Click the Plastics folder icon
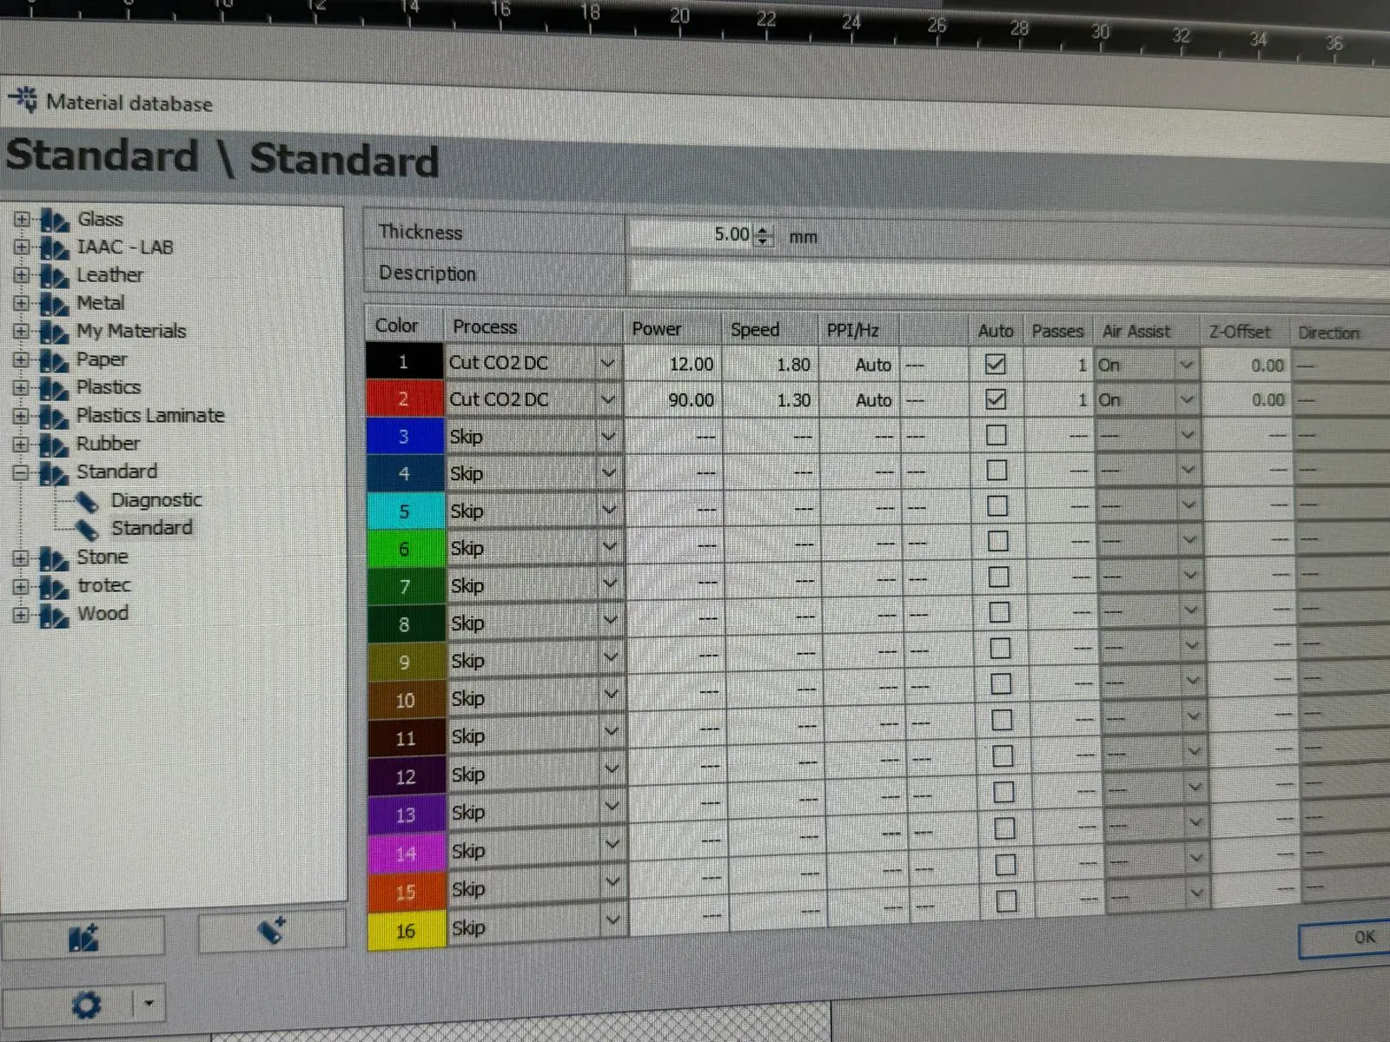Viewport: 1390px width, 1042px height. click(54, 388)
